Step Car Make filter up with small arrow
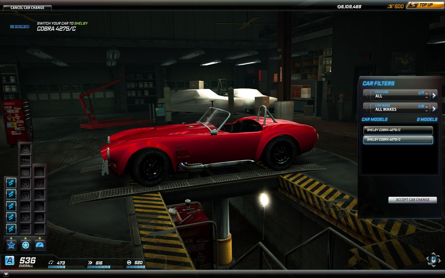Screen dimensions: 445x278 (x=426, y=106)
